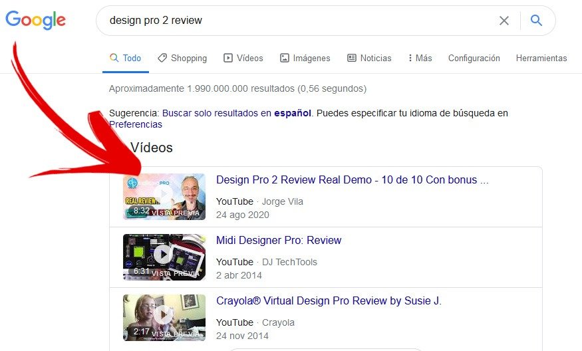Click the blue magnifier search icon
582x351 pixels.
536,20
